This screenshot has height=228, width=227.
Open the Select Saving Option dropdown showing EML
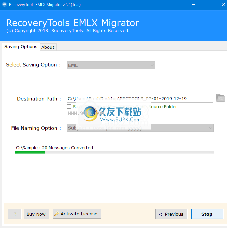click(111, 65)
